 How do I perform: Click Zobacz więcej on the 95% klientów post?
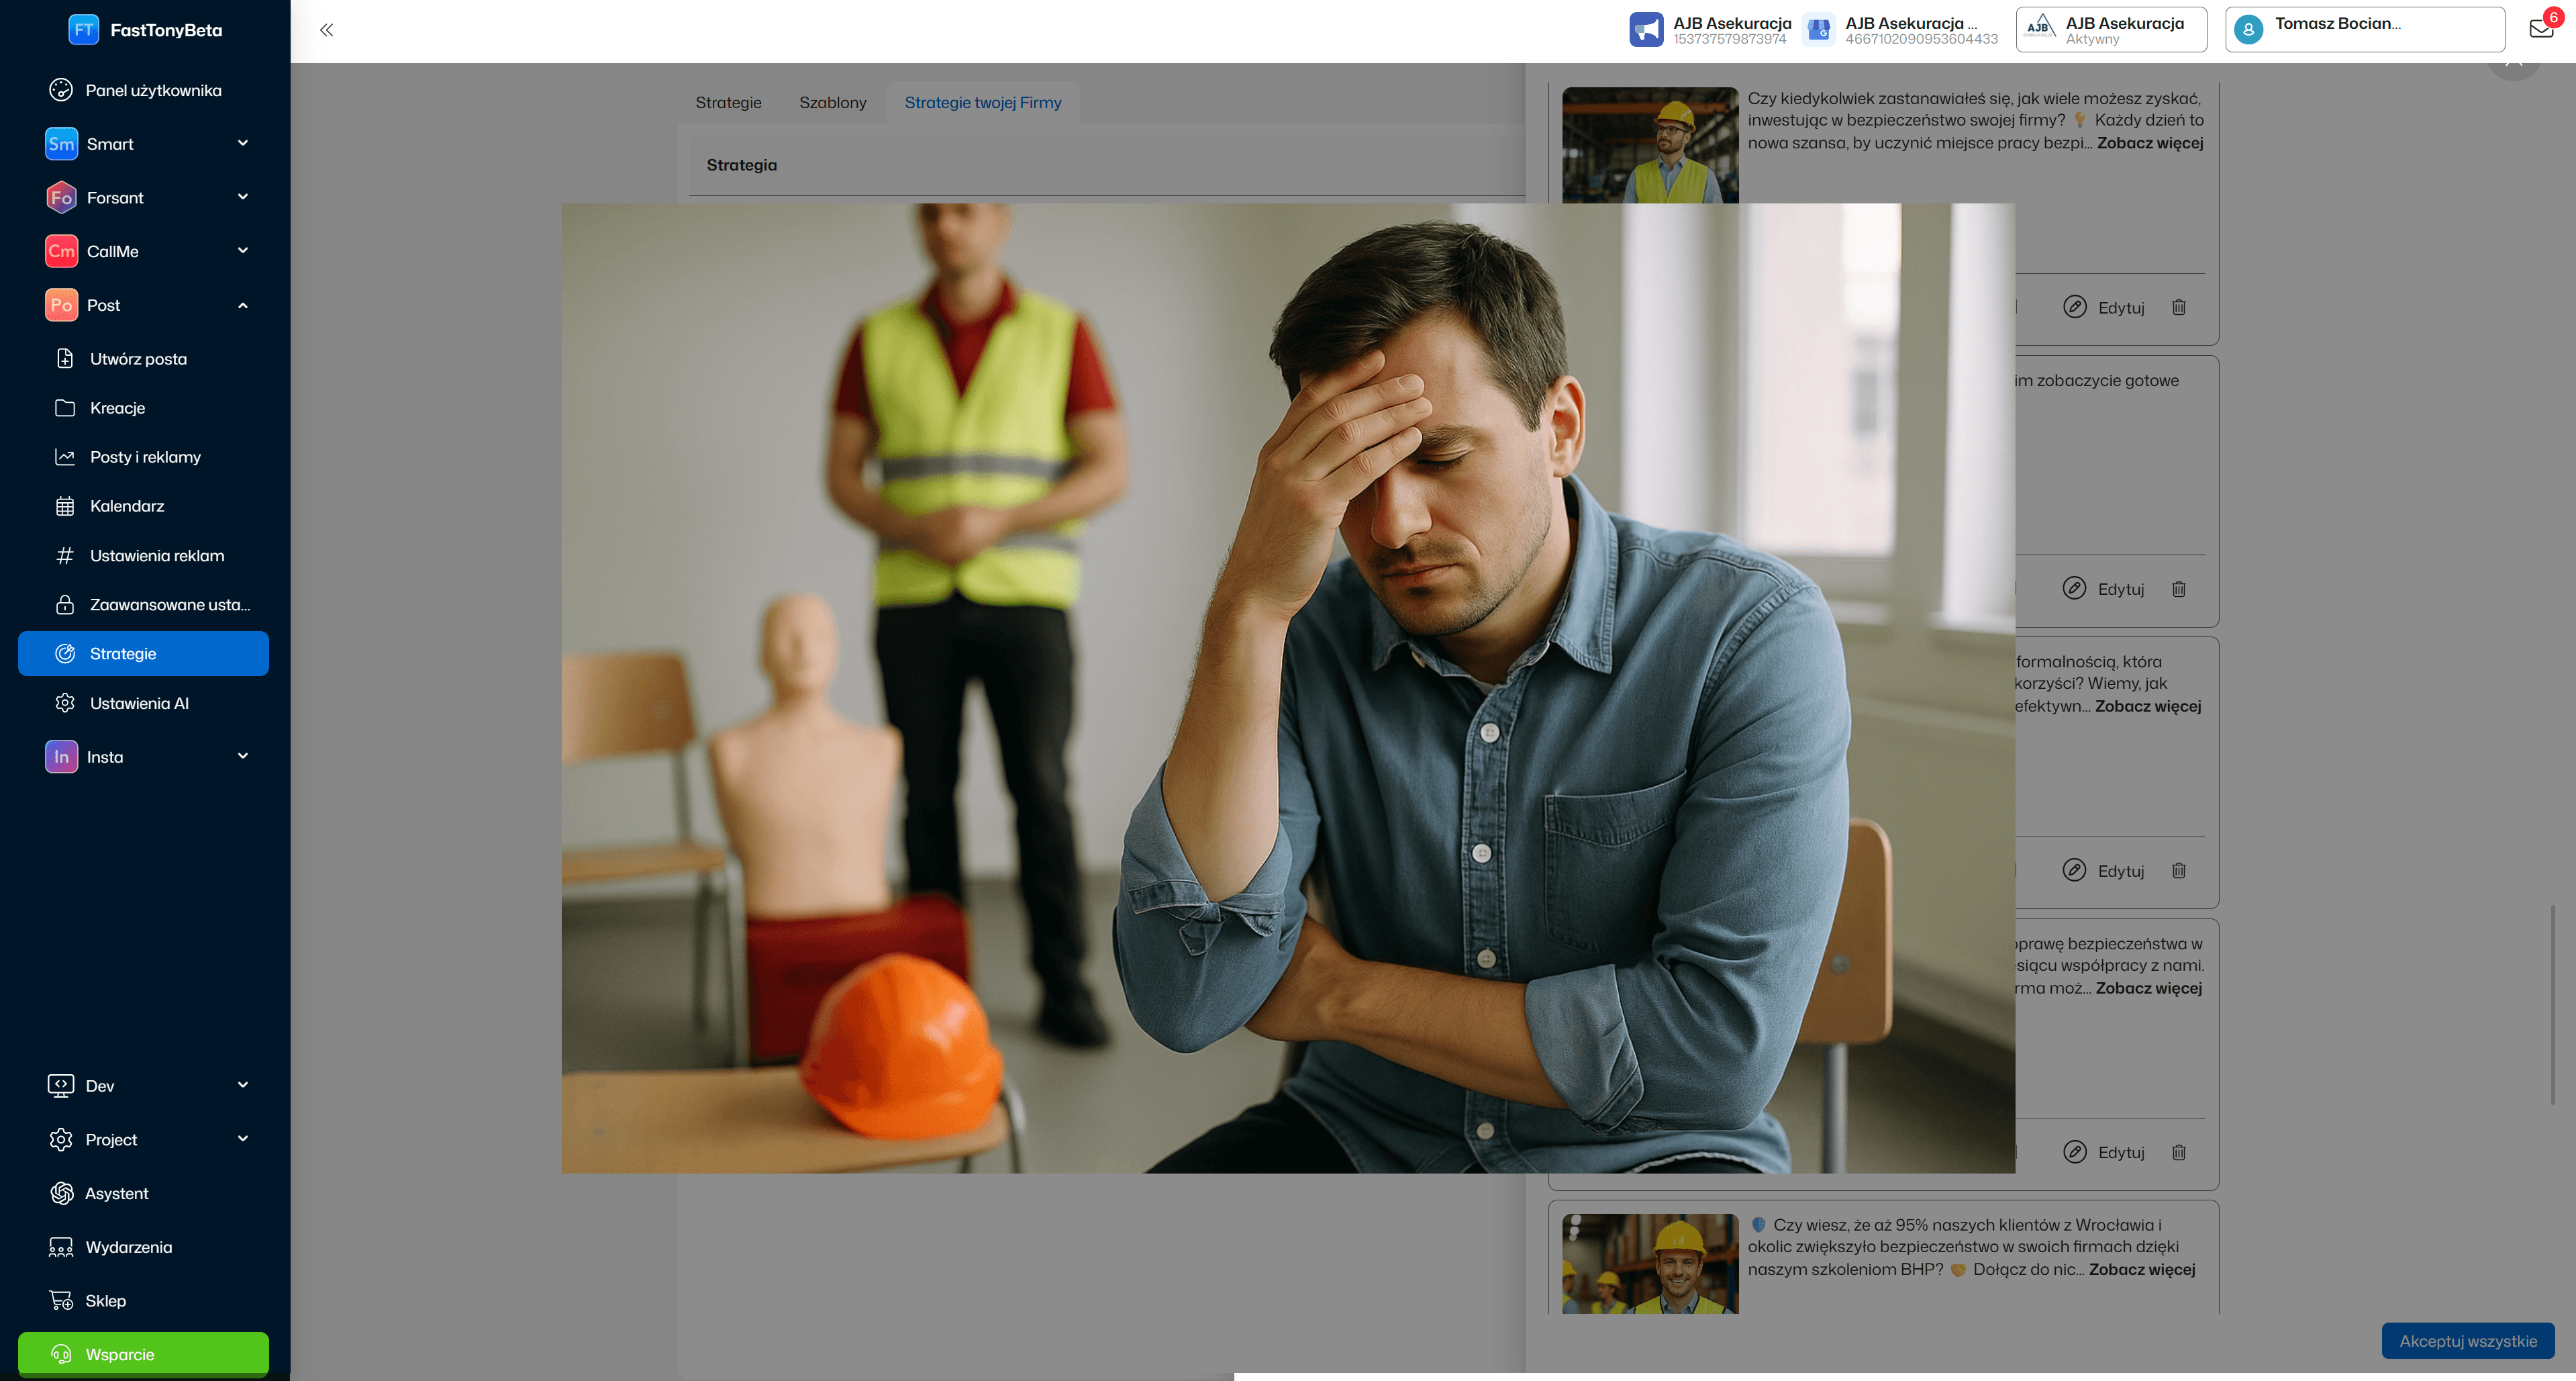click(2142, 1269)
